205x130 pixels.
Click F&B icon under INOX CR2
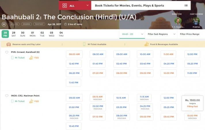coord(31,101)
